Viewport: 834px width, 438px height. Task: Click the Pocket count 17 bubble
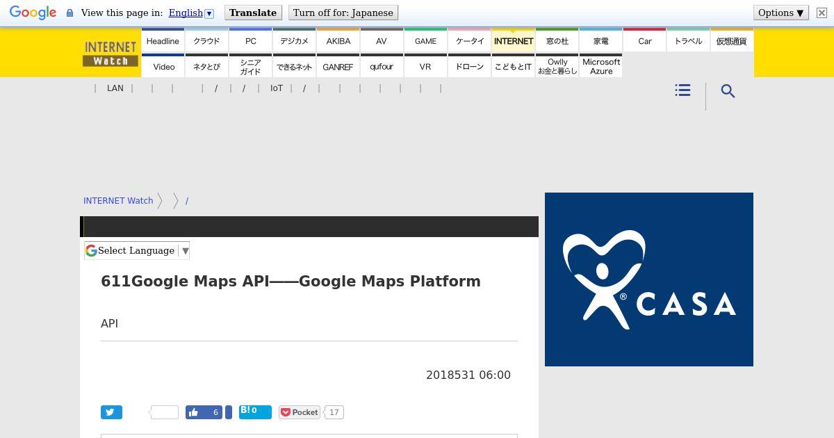pyautogui.click(x=334, y=412)
